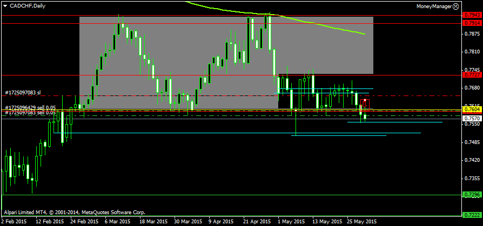
Task: Click the MoneyManager sad-face expert icon
Action: [456, 6]
